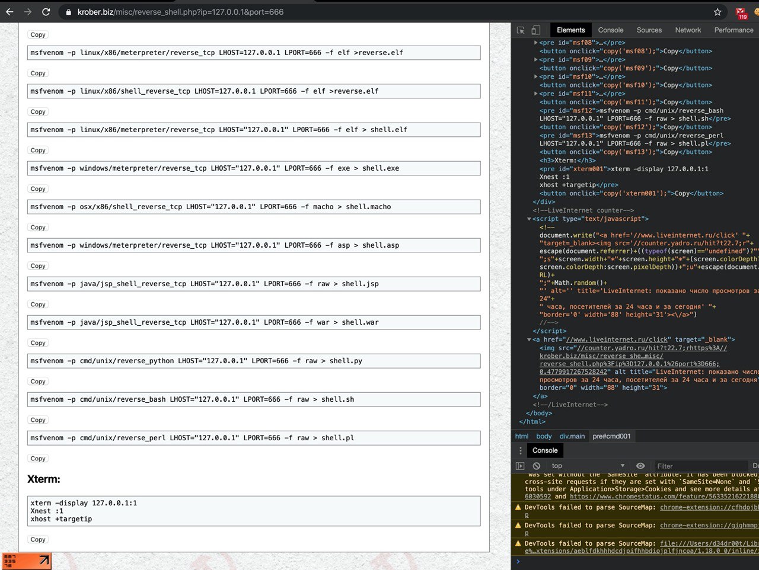Copy button below the shell.py command
Screen dimensions: 759x570
pyautogui.click(x=38, y=382)
